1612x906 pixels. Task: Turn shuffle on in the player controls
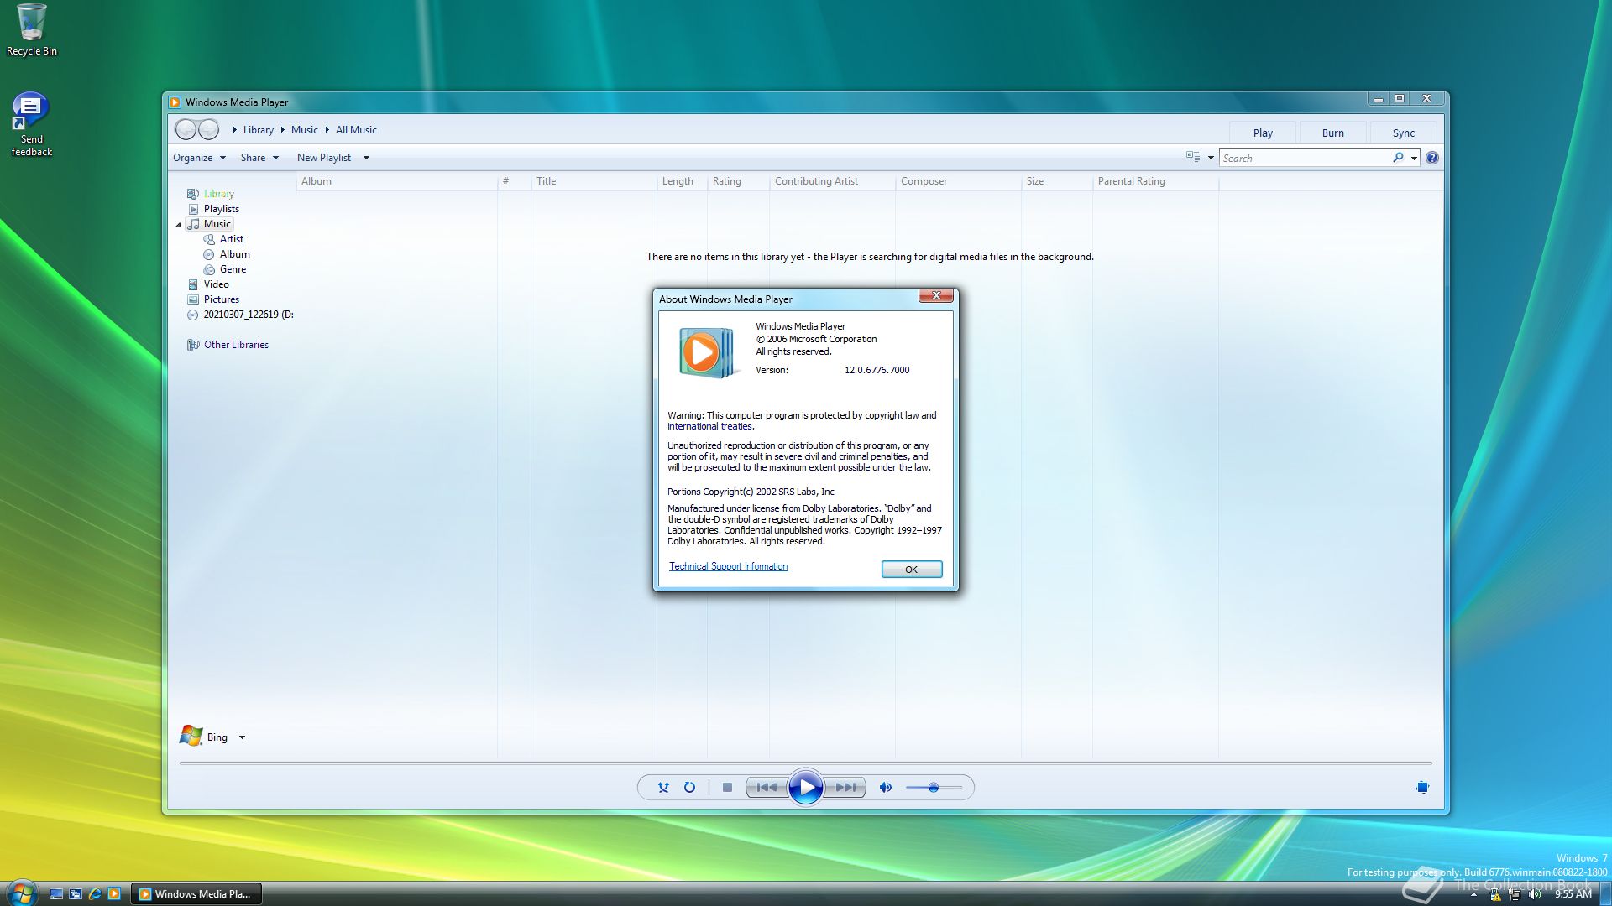(663, 788)
